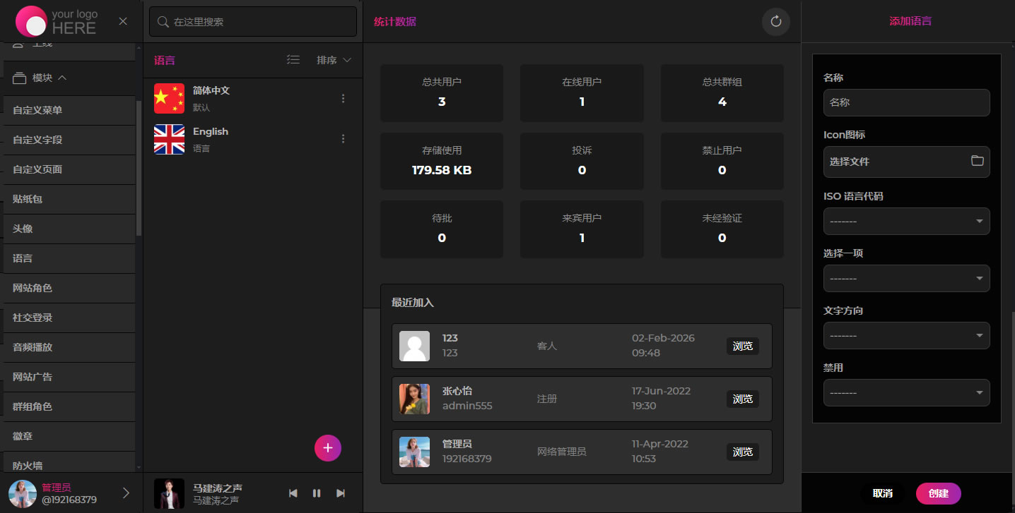Select 贴纸包 from the sidebar menu
1015x513 pixels.
coord(28,199)
